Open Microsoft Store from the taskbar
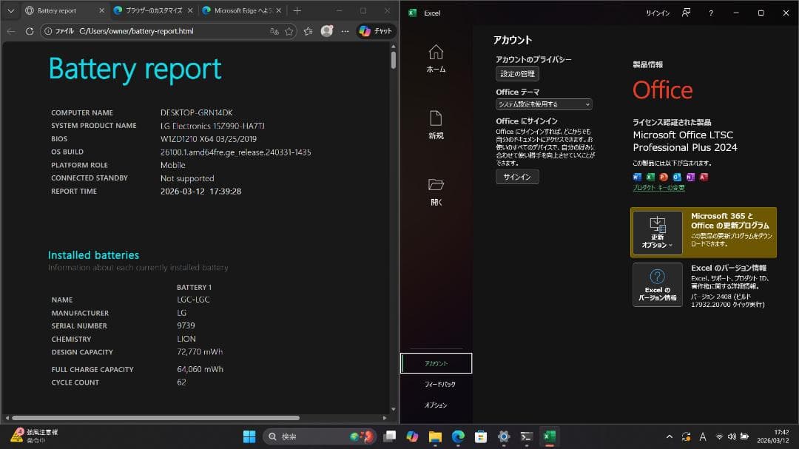This screenshot has width=799, height=449. click(x=481, y=436)
